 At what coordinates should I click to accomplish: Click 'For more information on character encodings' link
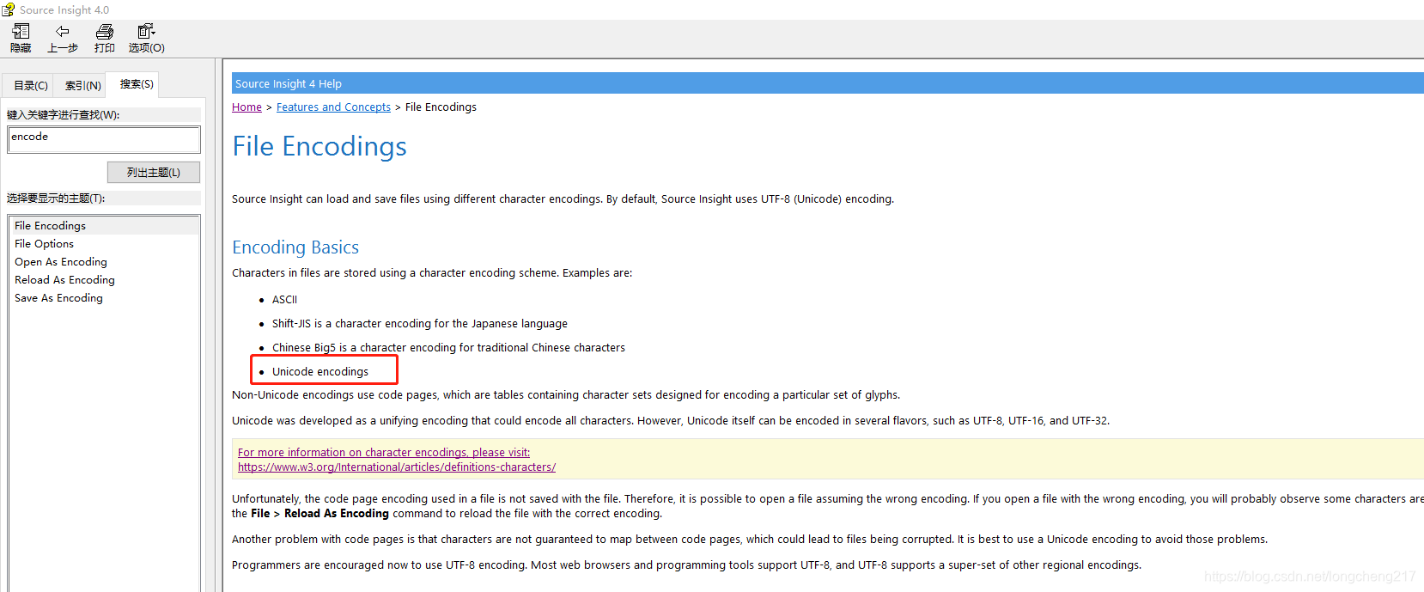384,452
